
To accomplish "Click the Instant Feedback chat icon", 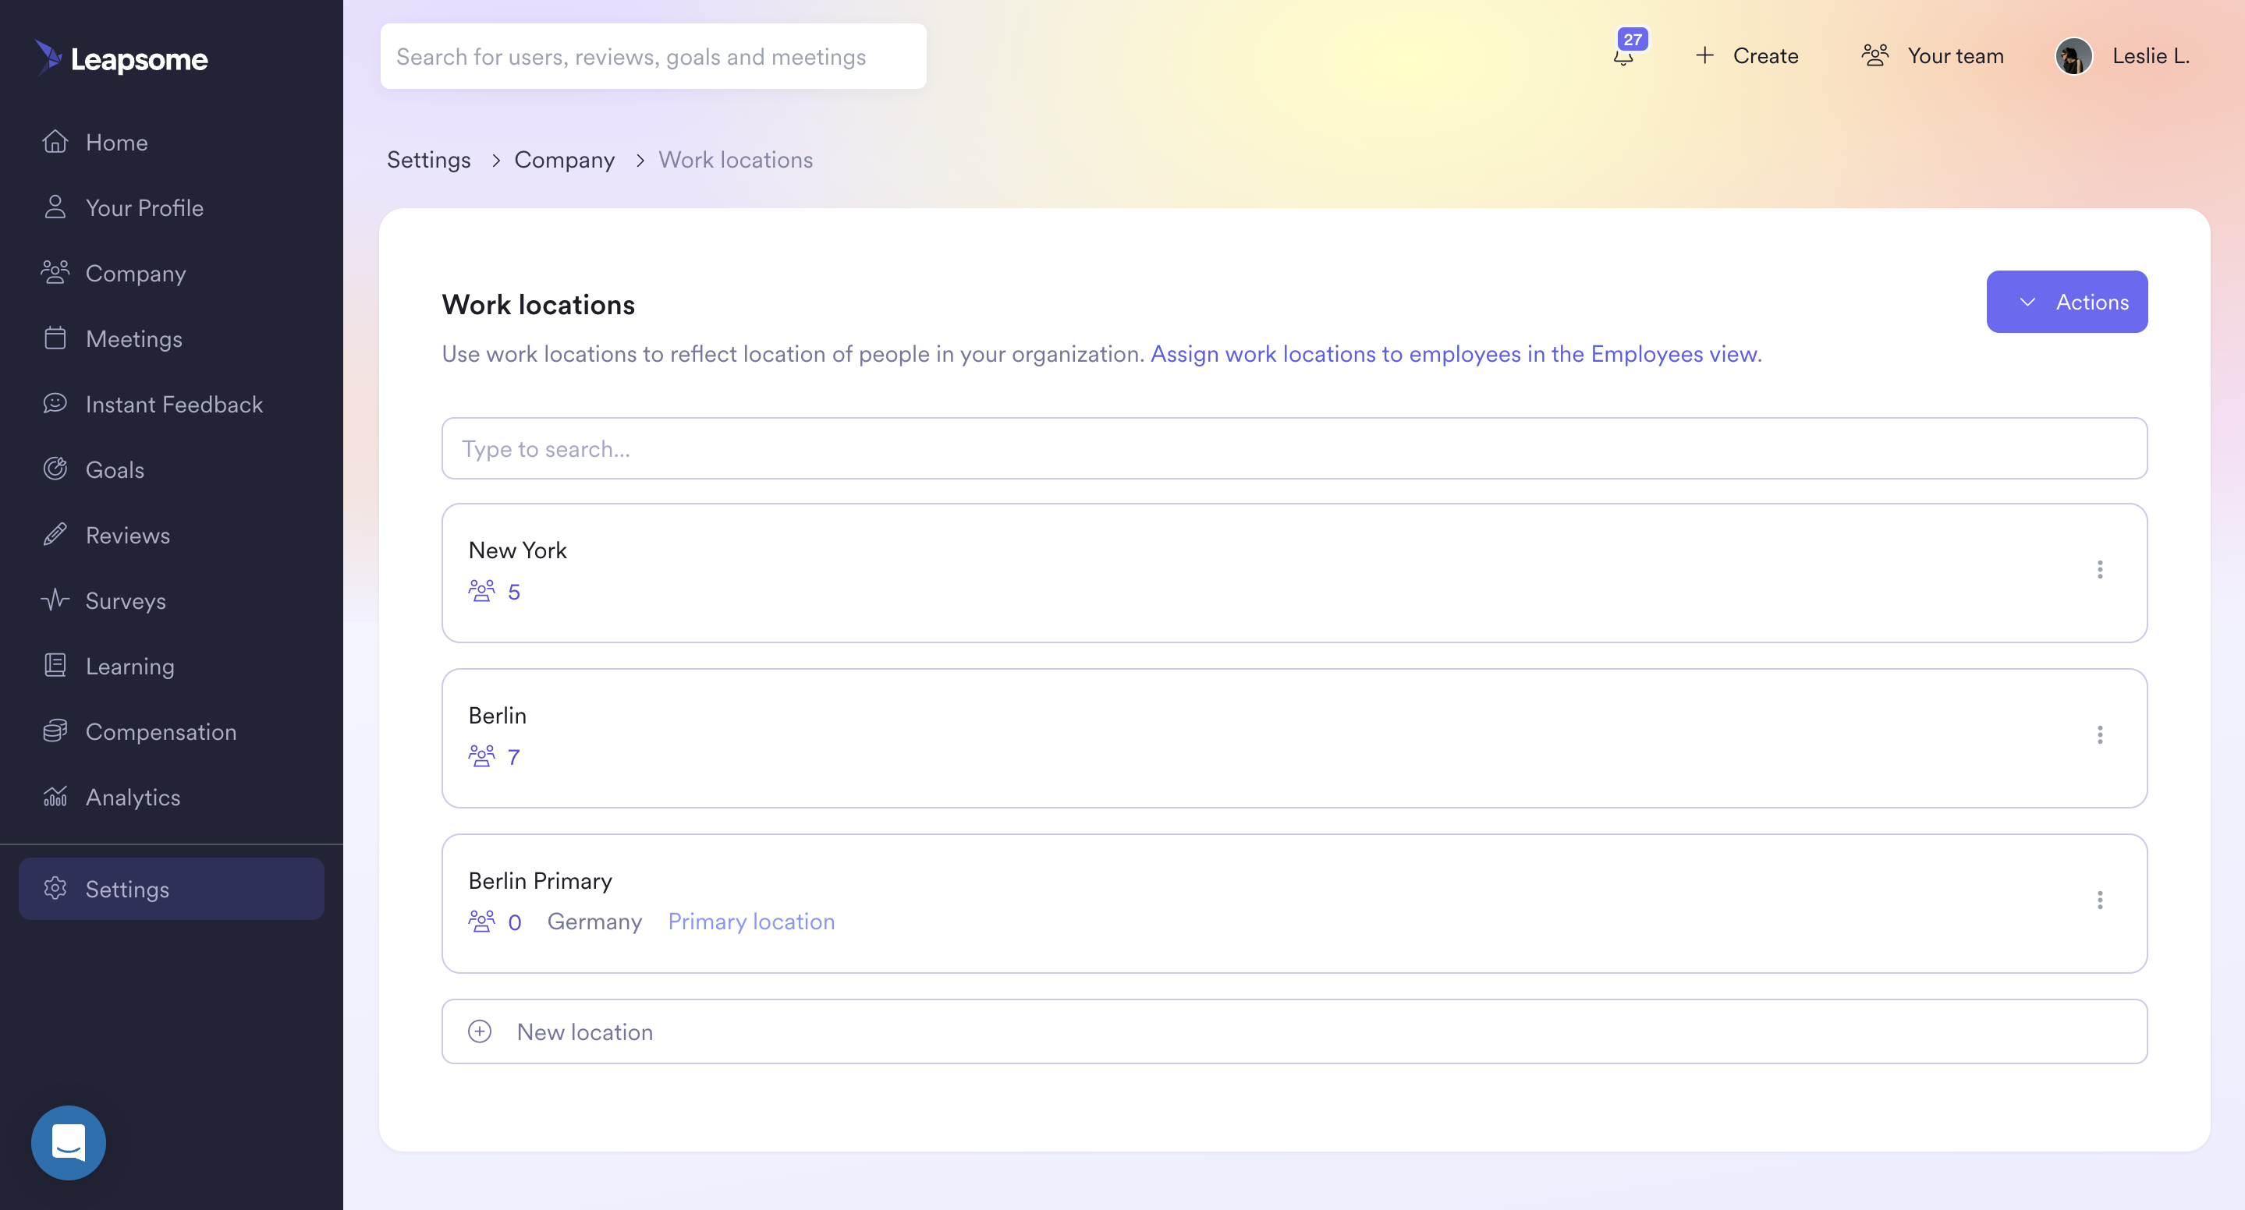I will tap(55, 402).
